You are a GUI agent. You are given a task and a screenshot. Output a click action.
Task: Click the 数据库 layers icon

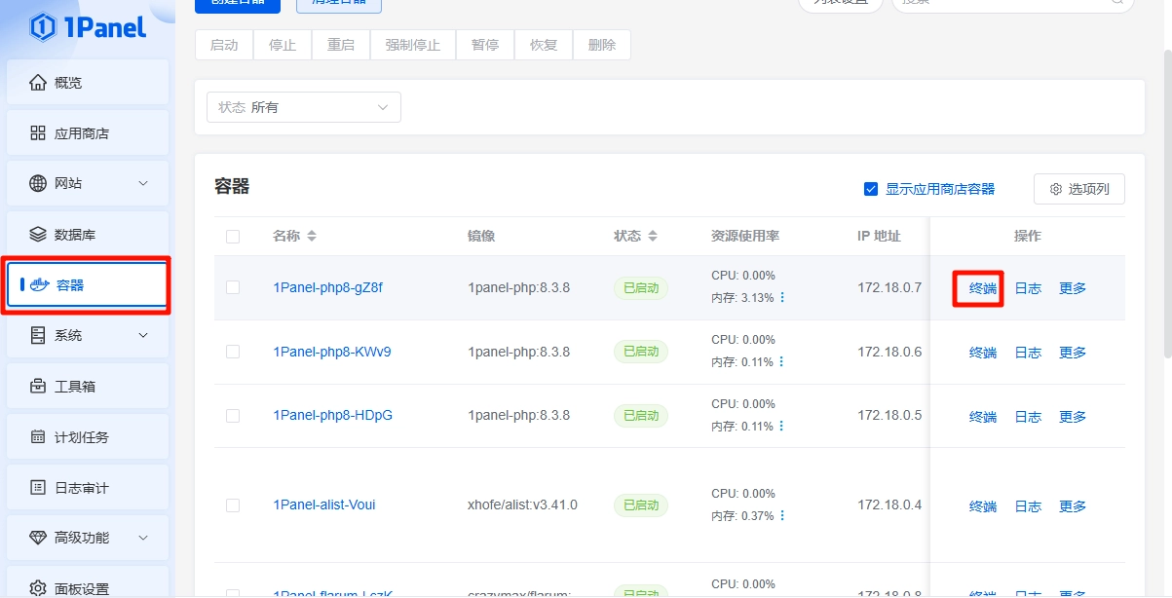coord(38,235)
